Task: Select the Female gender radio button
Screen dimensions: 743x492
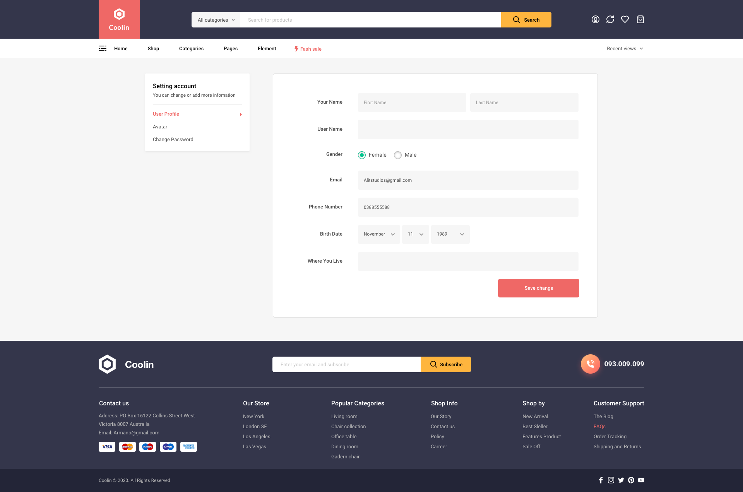Action: coord(362,155)
